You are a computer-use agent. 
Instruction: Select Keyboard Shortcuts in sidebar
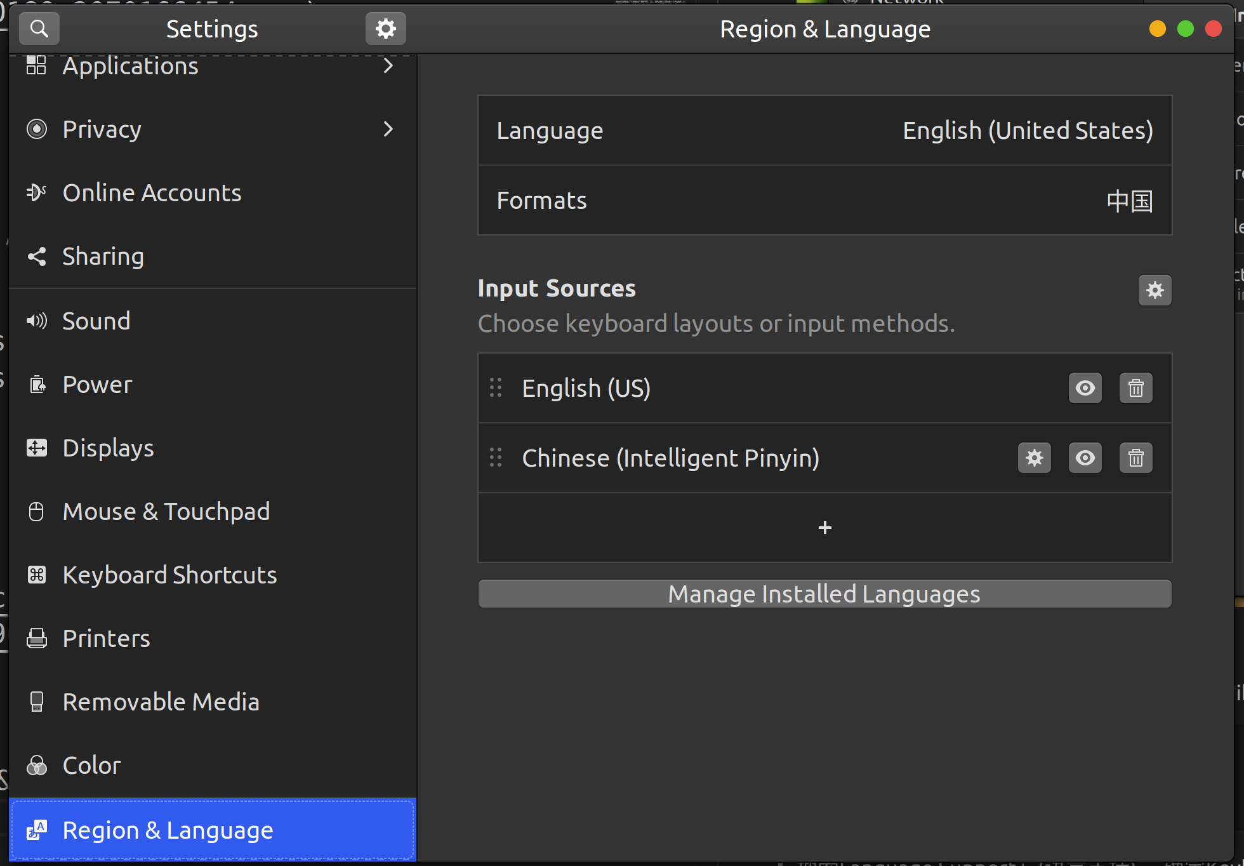pyautogui.click(x=169, y=575)
